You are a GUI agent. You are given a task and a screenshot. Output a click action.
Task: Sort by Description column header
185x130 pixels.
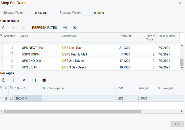(88, 38)
